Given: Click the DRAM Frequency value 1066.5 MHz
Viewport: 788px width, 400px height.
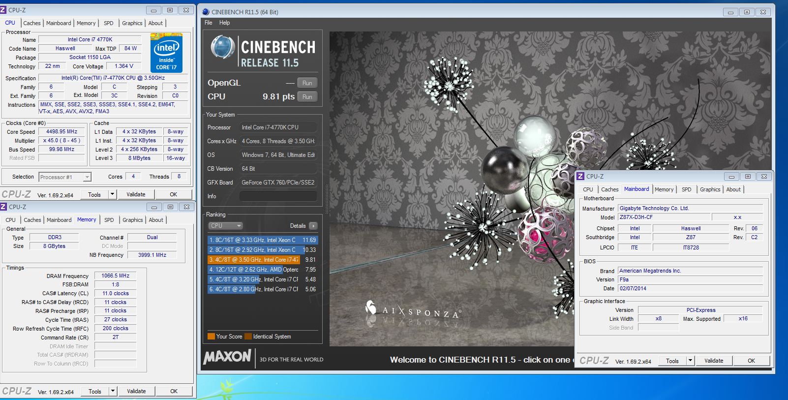Looking at the screenshot, I should click(115, 276).
